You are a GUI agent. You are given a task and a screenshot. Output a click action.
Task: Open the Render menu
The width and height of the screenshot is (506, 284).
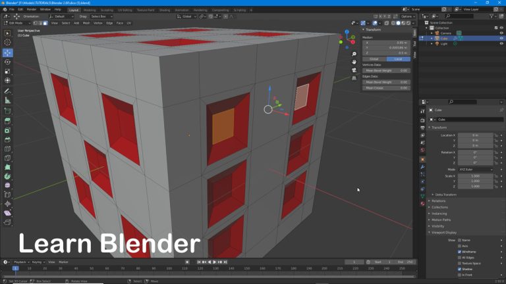31,10
